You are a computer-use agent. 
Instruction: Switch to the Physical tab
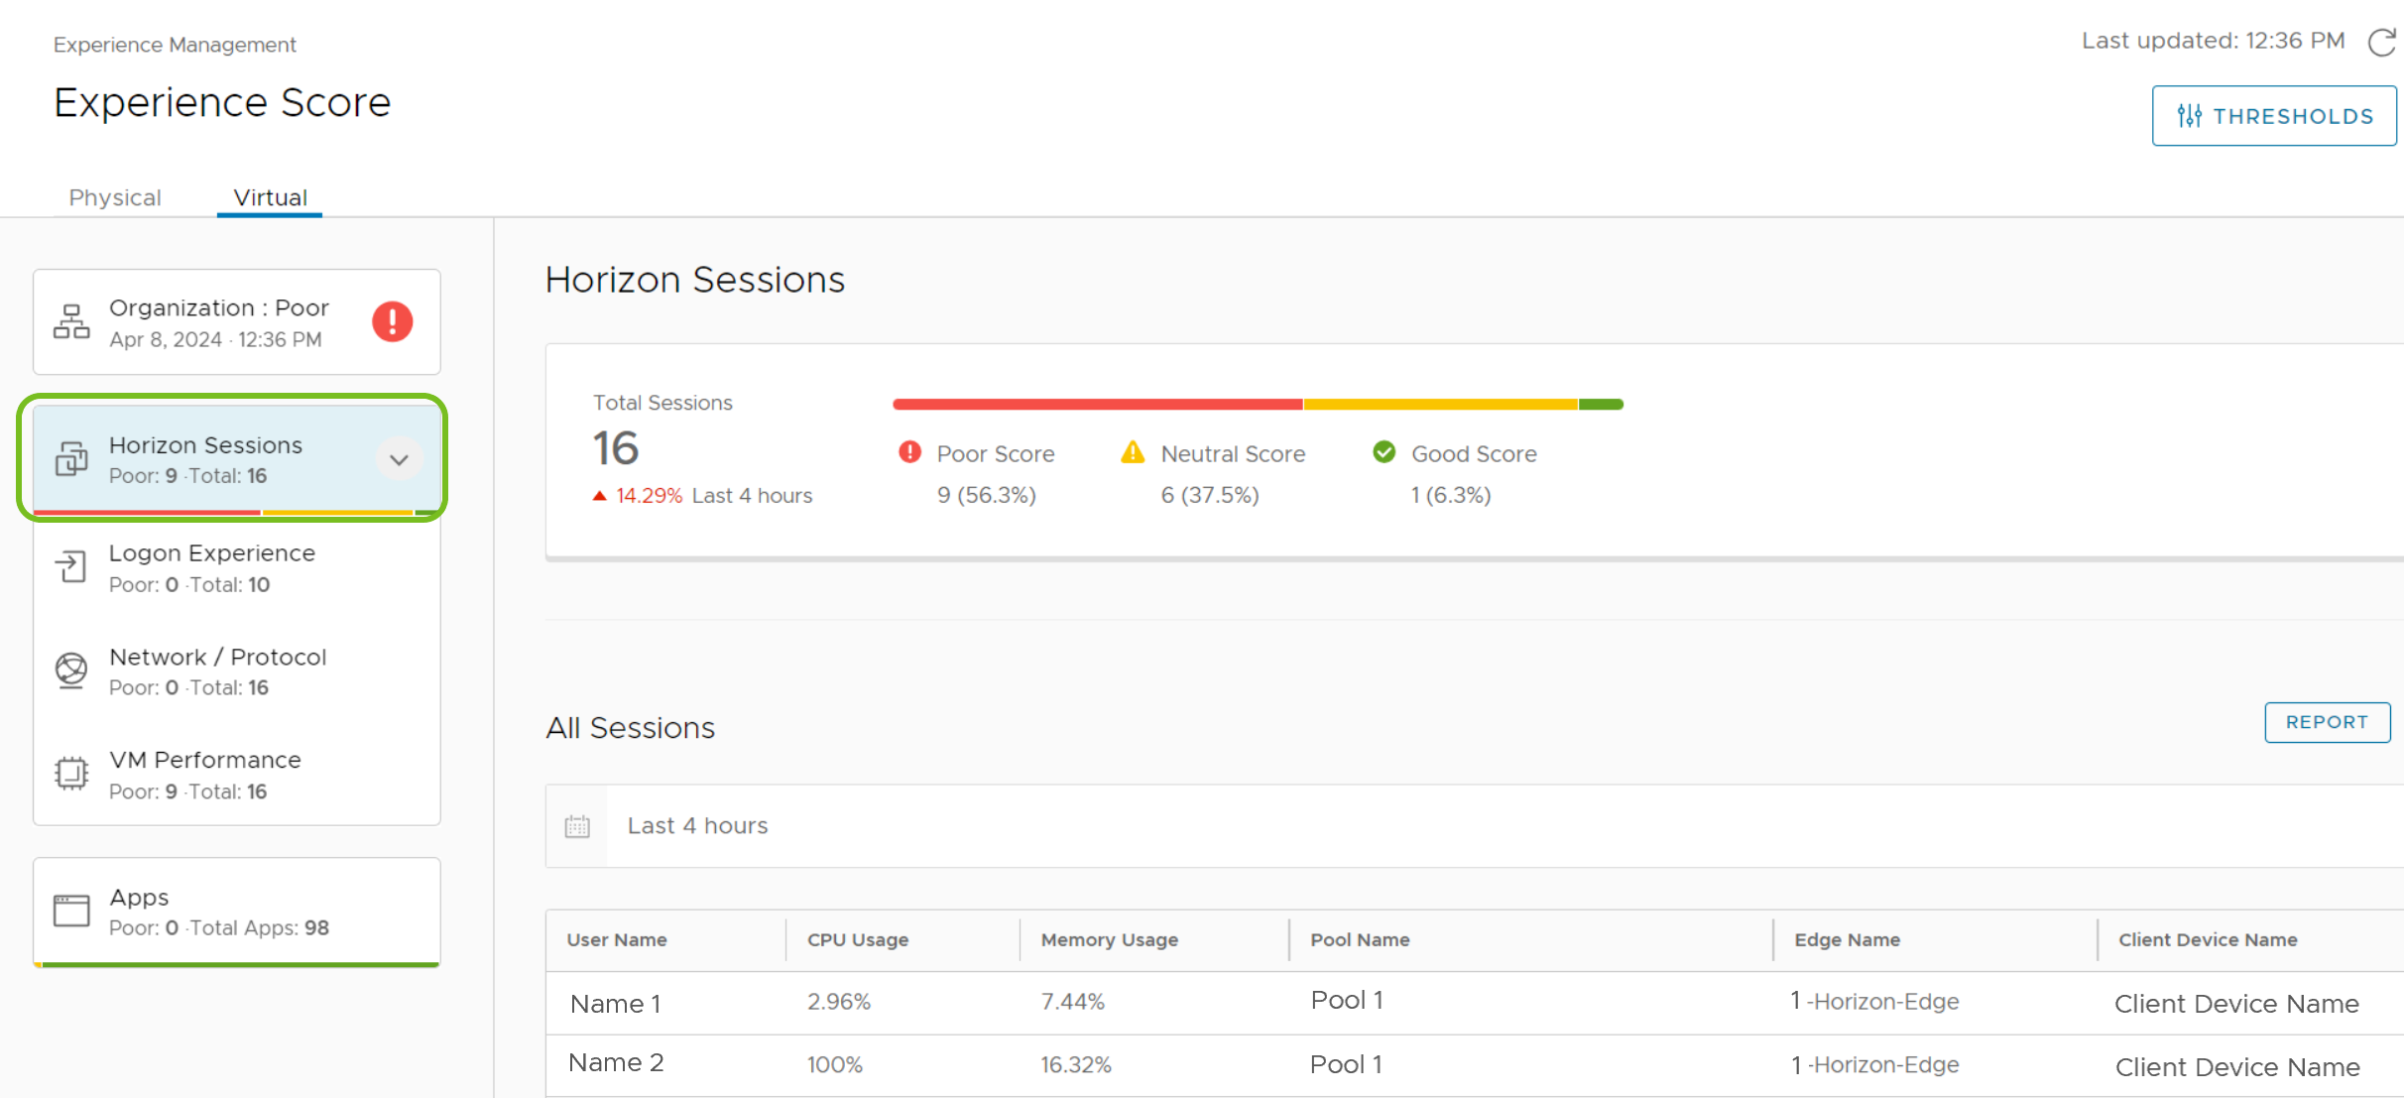click(115, 197)
